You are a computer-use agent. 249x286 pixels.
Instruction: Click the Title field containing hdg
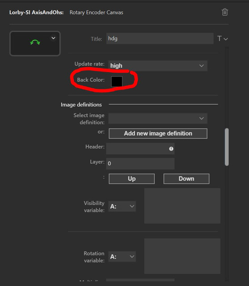pyautogui.click(x=160, y=38)
